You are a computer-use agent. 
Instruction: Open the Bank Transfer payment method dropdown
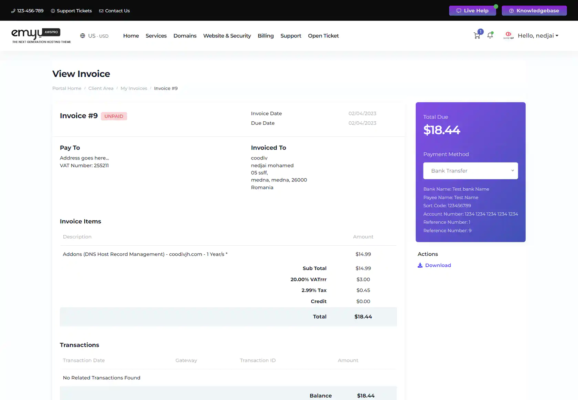click(x=470, y=171)
